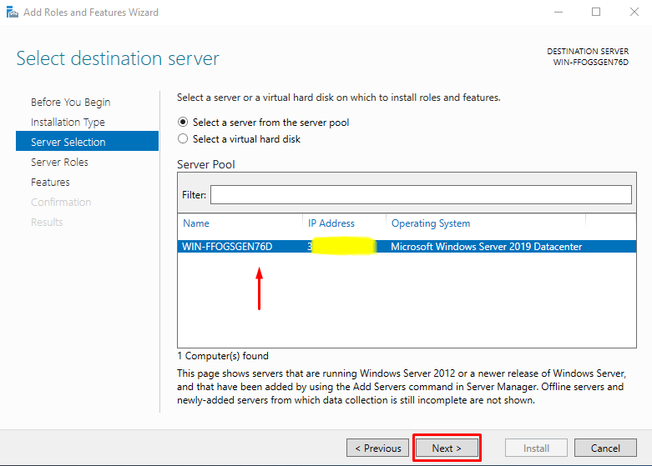Viewport: 652px width, 466px height.
Task: Click the Confirmation step in the sidebar
Action: [x=61, y=203]
